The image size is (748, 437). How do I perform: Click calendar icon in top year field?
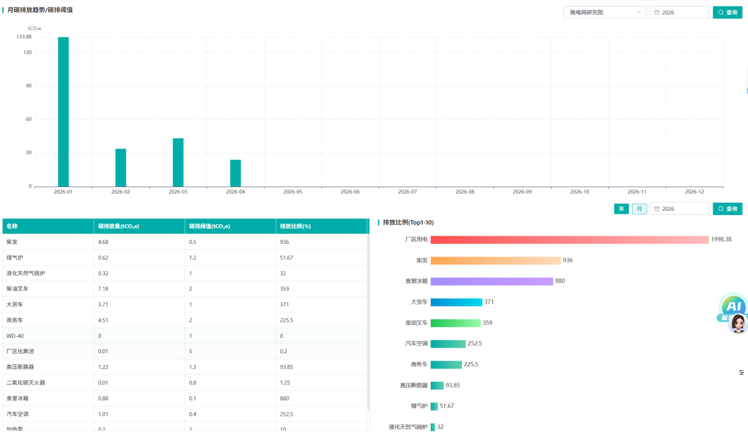(x=657, y=12)
